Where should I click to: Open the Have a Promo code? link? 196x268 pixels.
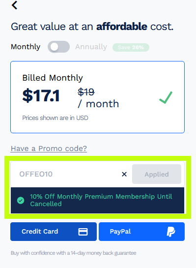49,149
